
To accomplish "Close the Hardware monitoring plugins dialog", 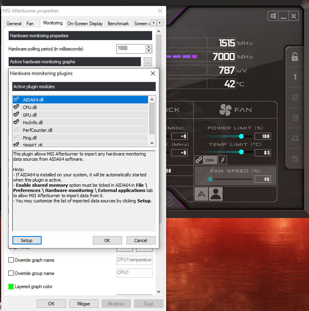I will (153, 73).
